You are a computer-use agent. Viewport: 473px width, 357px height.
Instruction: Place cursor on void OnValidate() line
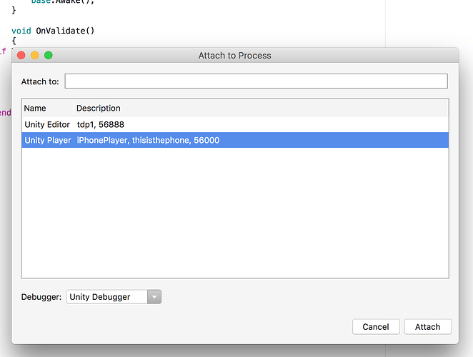point(53,31)
